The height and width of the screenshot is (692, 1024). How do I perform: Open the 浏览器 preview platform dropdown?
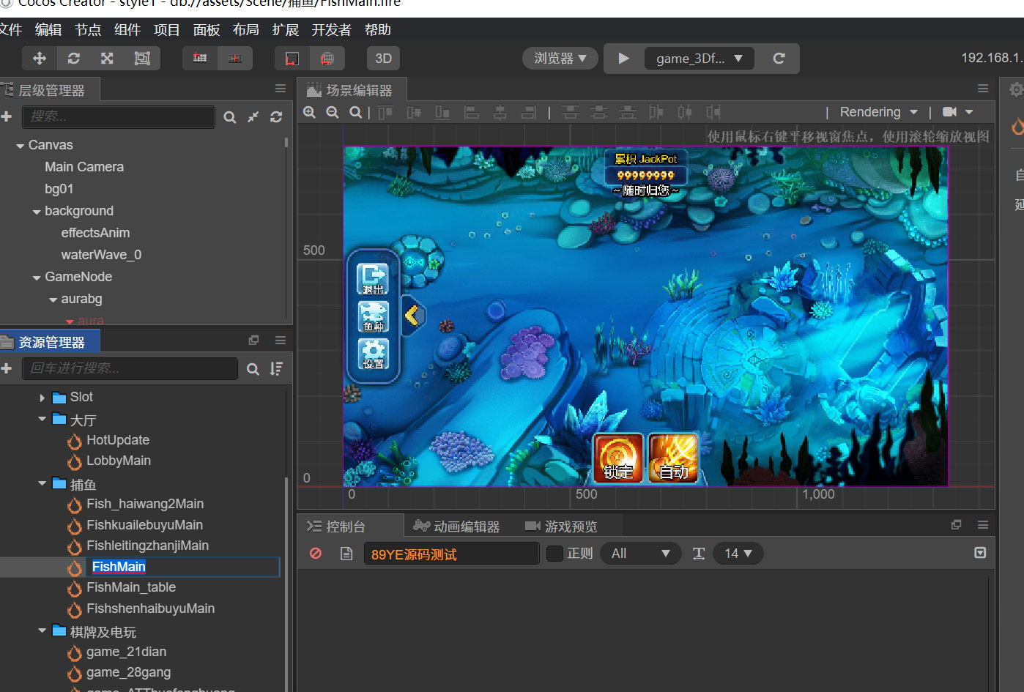tap(560, 59)
